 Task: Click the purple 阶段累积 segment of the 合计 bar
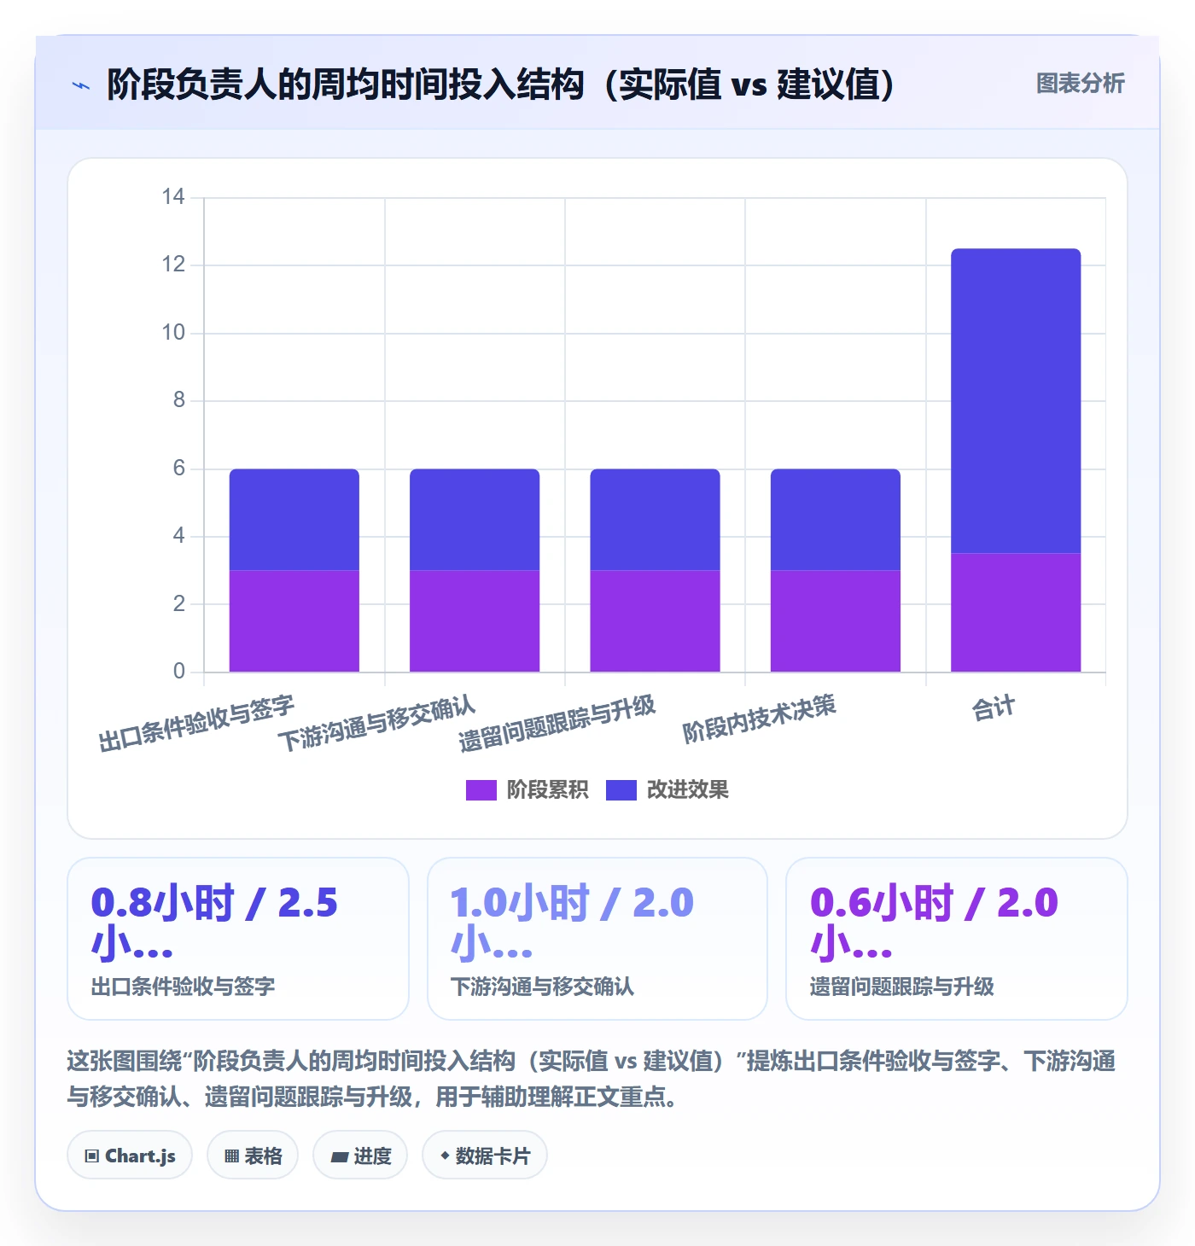(x=1016, y=613)
